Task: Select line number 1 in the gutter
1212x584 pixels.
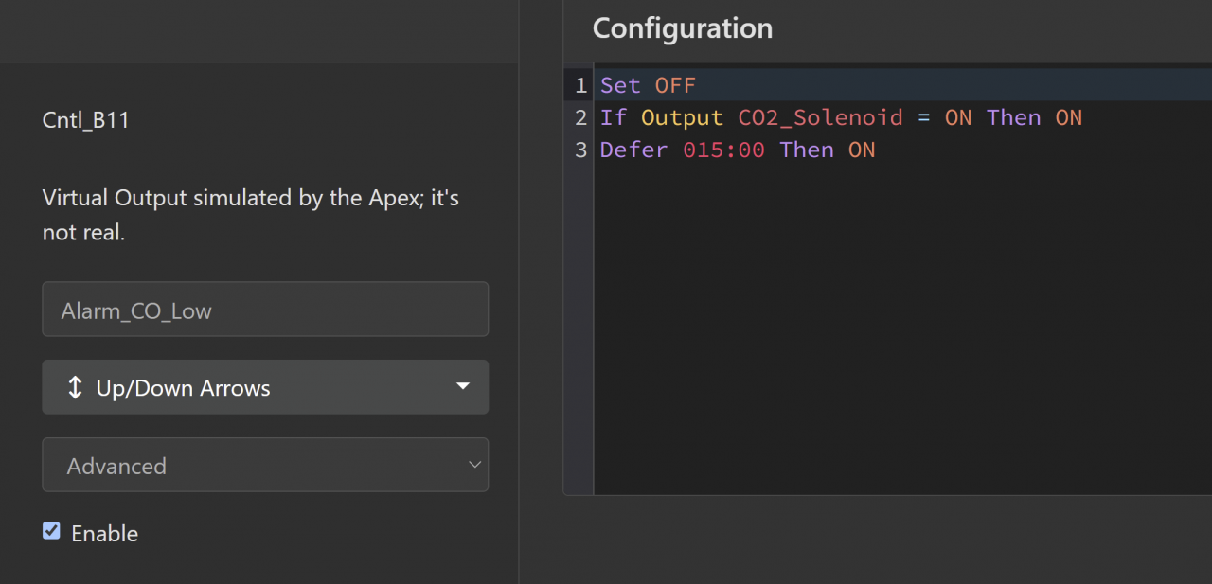Action: click(x=580, y=85)
